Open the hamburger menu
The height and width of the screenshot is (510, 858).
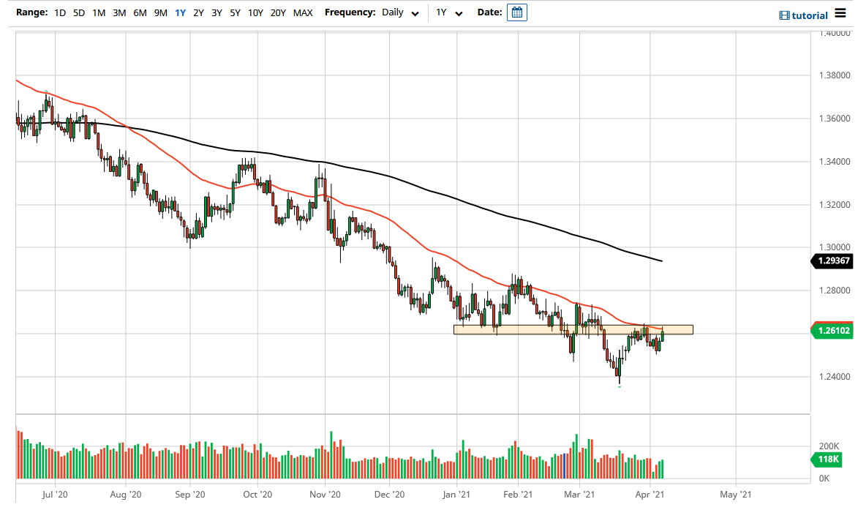[x=839, y=12]
